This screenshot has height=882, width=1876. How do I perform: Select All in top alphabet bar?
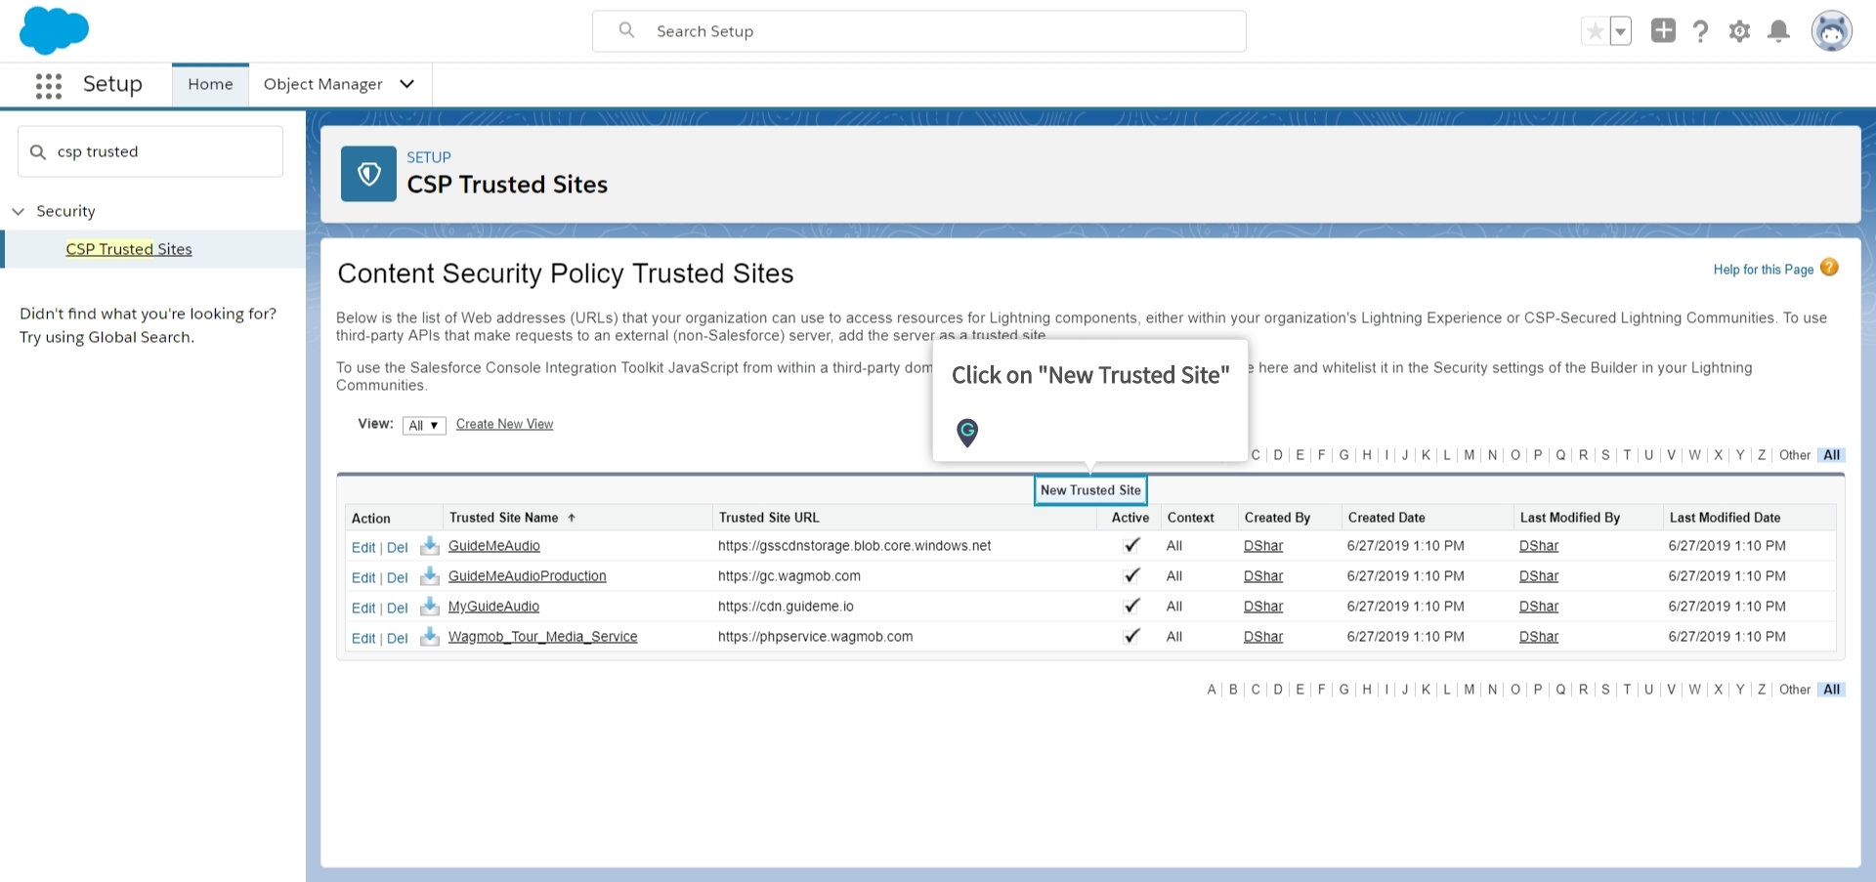1831,455
